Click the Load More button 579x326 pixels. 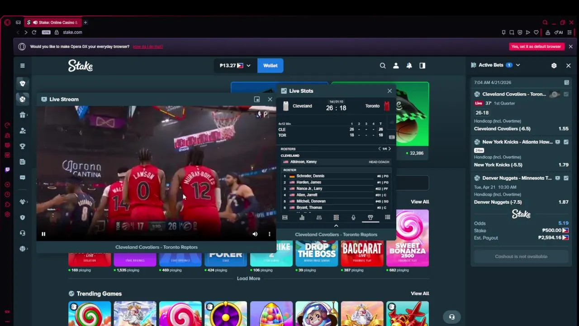[248, 278]
